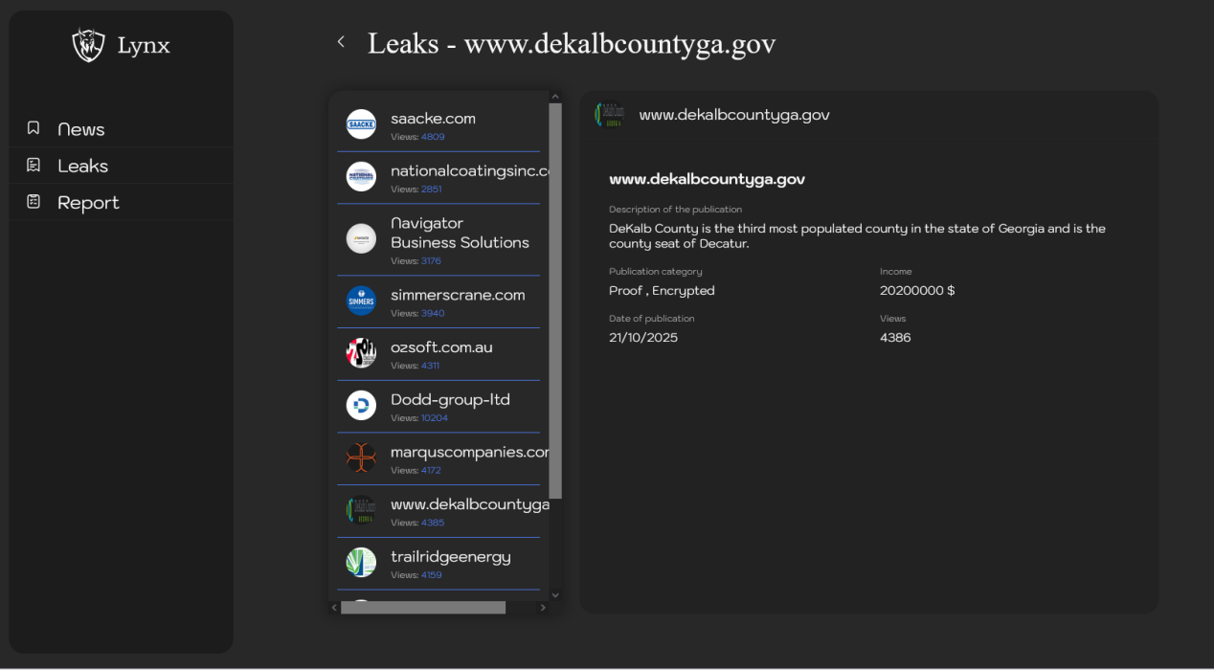Click scroll up arrow of leaks list
The height and width of the screenshot is (670, 1214).
pos(555,97)
